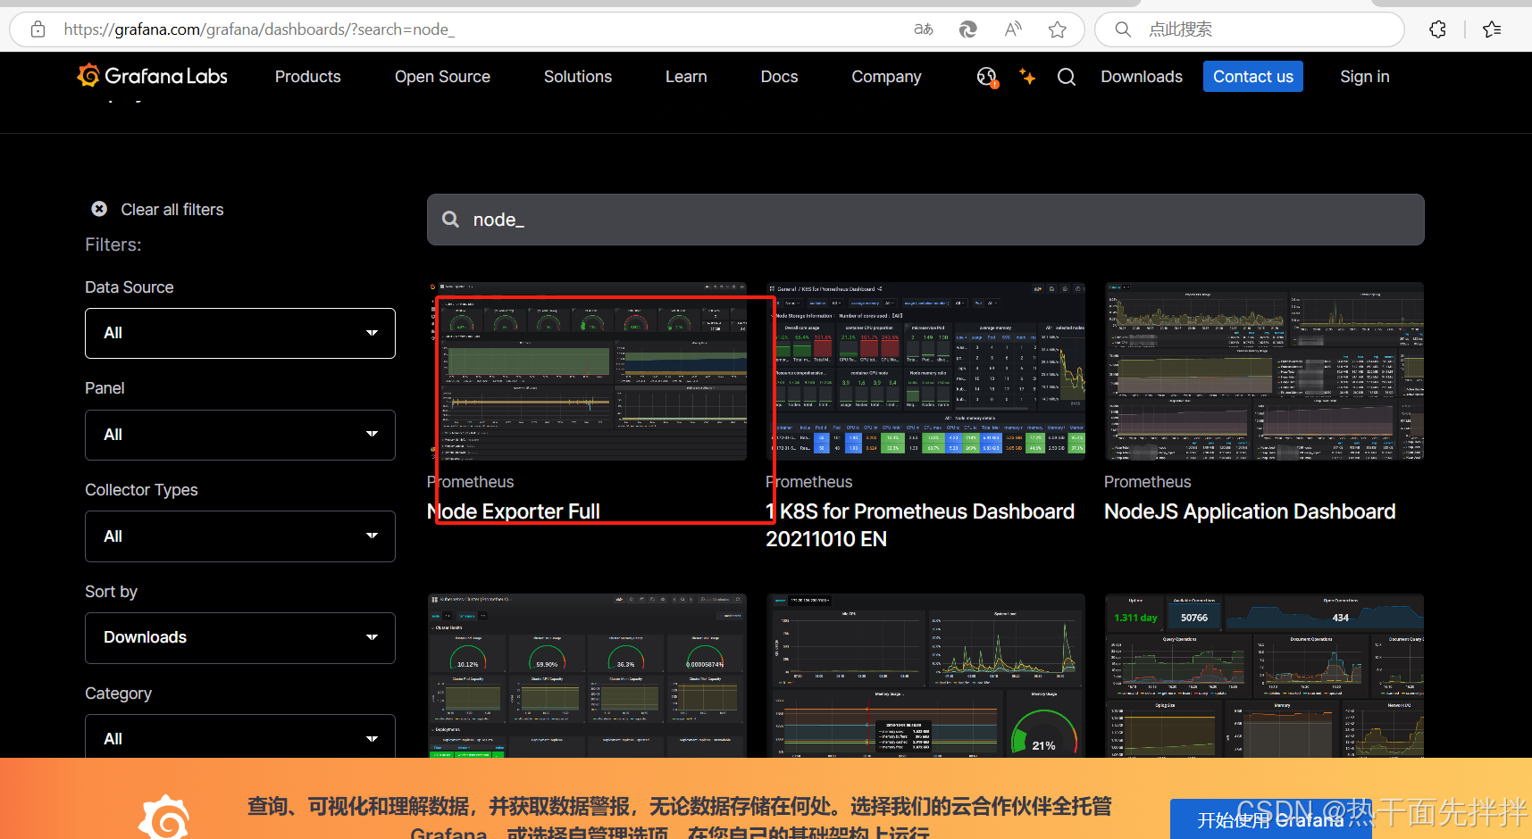The width and height of the screenshot is (1532, 839).
Task: Click the Grafana logo in the bottom banner
Action: pyautogui.click(x=164, y=817)
